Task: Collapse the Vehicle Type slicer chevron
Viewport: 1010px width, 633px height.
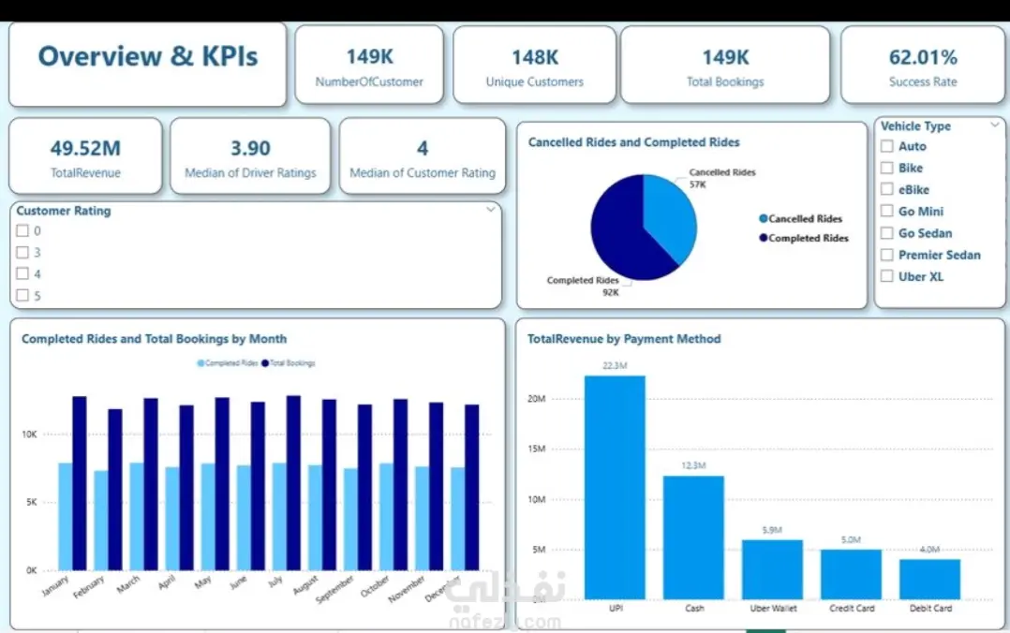Action: click(x=995, y=125)
